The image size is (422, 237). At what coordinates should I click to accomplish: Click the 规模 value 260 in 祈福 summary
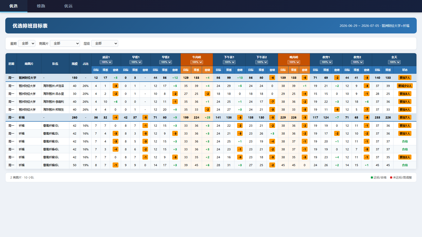pyautogui.click(x=75, y=117)
